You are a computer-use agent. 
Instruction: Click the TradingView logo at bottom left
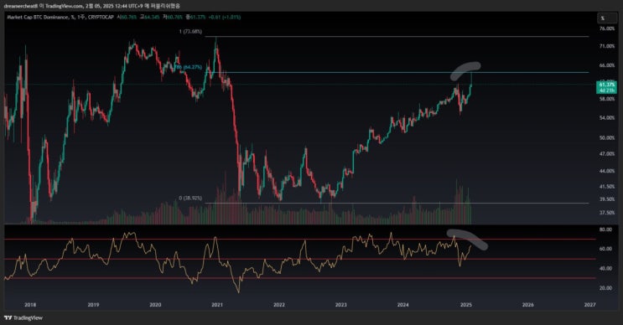click(23, 317)
